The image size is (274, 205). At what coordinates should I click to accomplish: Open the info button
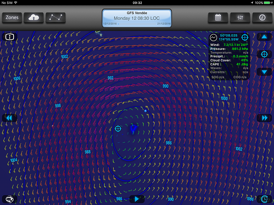point(262,17)
